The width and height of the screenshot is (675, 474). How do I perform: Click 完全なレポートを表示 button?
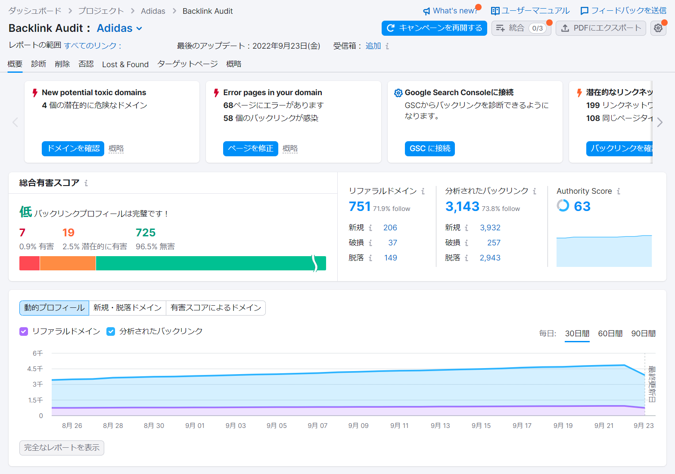click(62, 448)
